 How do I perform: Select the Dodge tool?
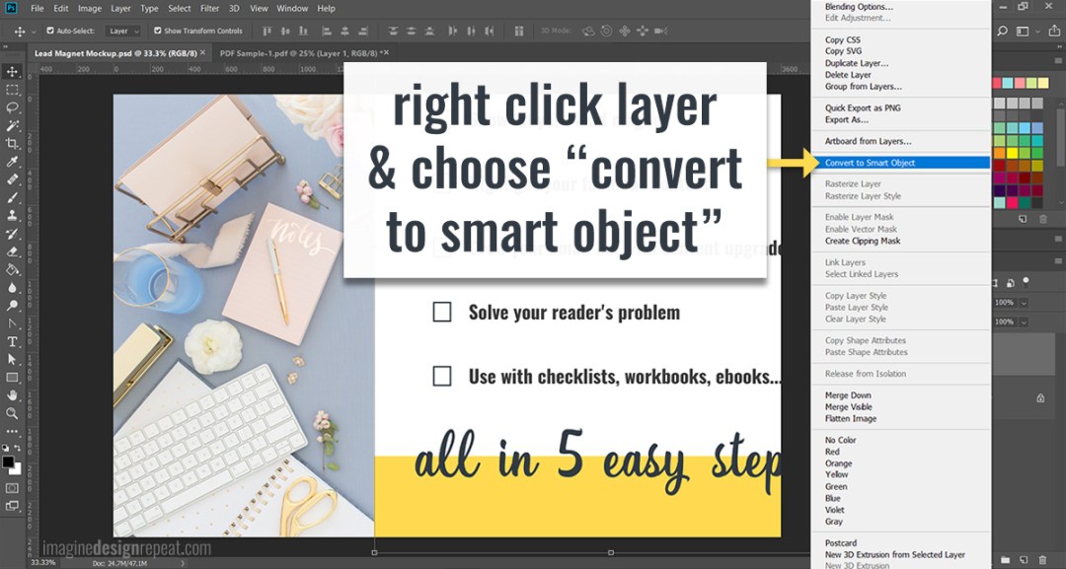12,306
